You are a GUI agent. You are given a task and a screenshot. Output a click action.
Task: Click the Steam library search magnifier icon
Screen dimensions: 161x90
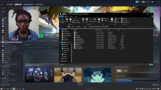(x=2, y=15)
